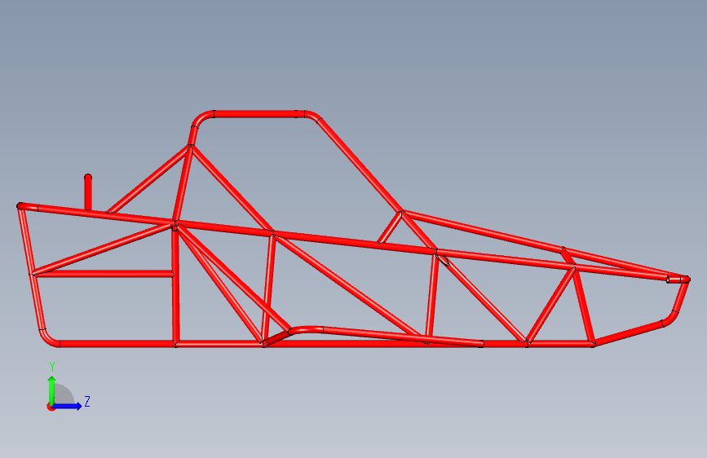Select the short vertical tube stub on frame

point(88,192)
